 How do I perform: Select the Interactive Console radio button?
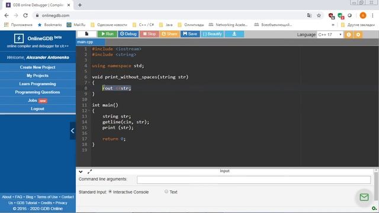tap(110, 192)
